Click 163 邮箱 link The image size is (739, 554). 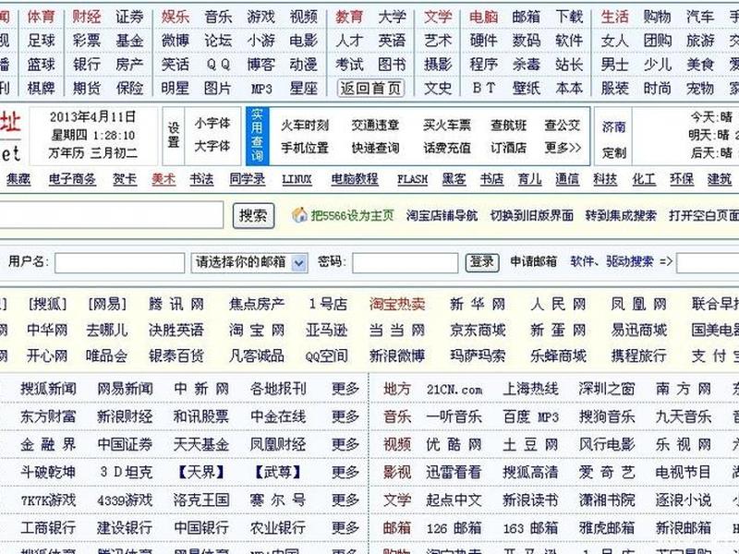pos(530,527)
